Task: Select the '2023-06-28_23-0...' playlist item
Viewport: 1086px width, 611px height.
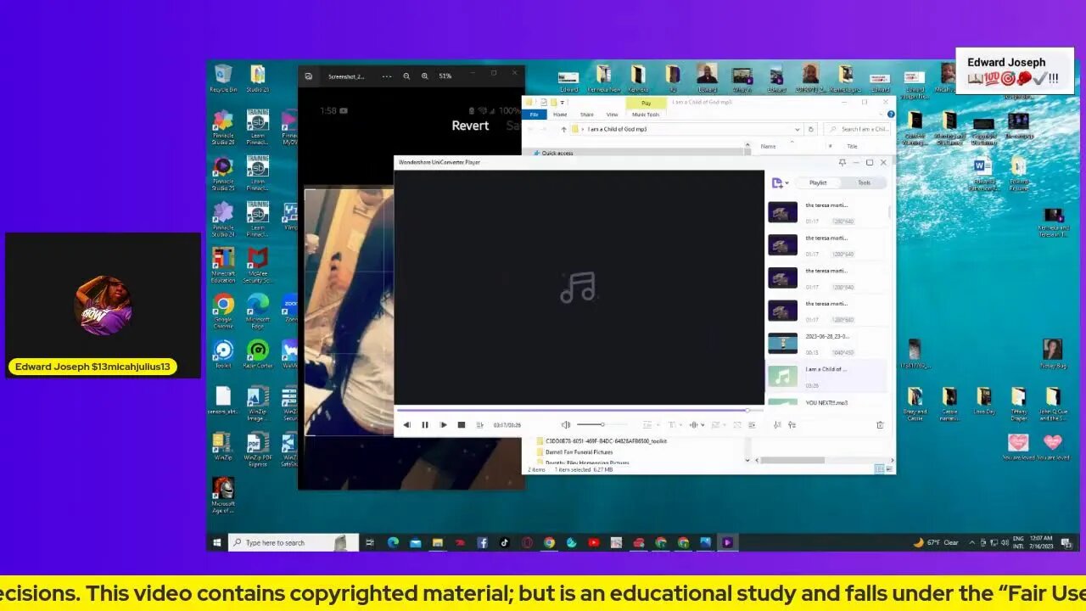Action: pos(827,344)
